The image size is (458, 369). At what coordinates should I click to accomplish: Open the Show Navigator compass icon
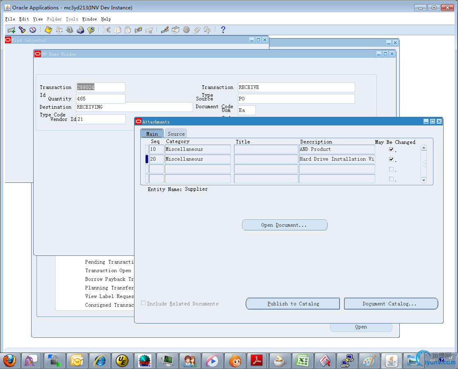[x=32, y=30]
